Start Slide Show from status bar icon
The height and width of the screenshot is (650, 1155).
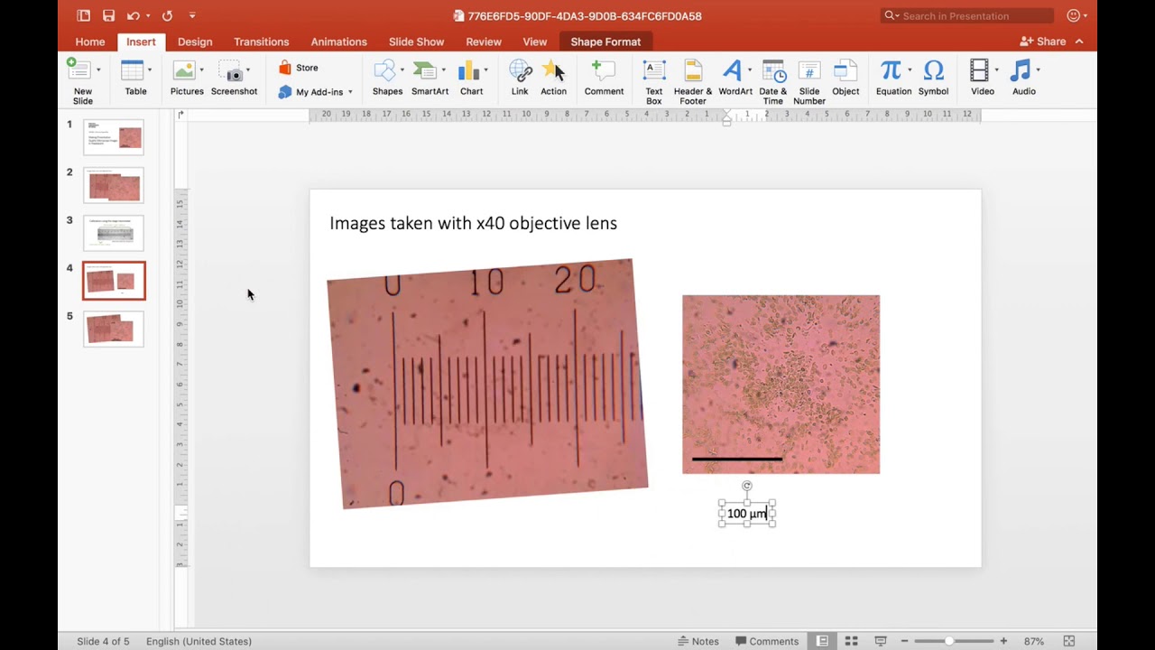880,641
